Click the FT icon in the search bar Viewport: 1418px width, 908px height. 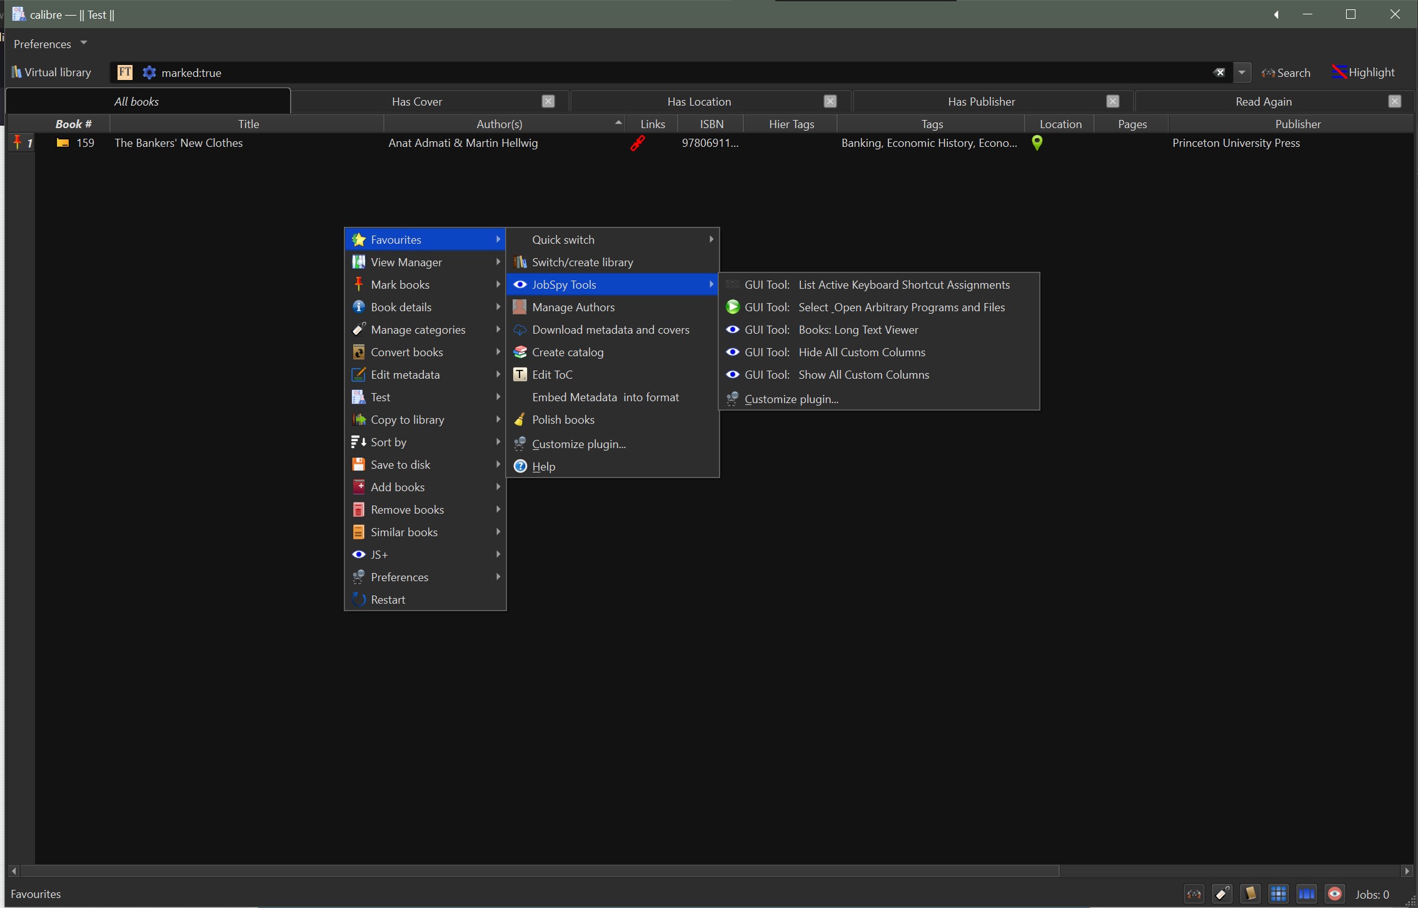125,72
